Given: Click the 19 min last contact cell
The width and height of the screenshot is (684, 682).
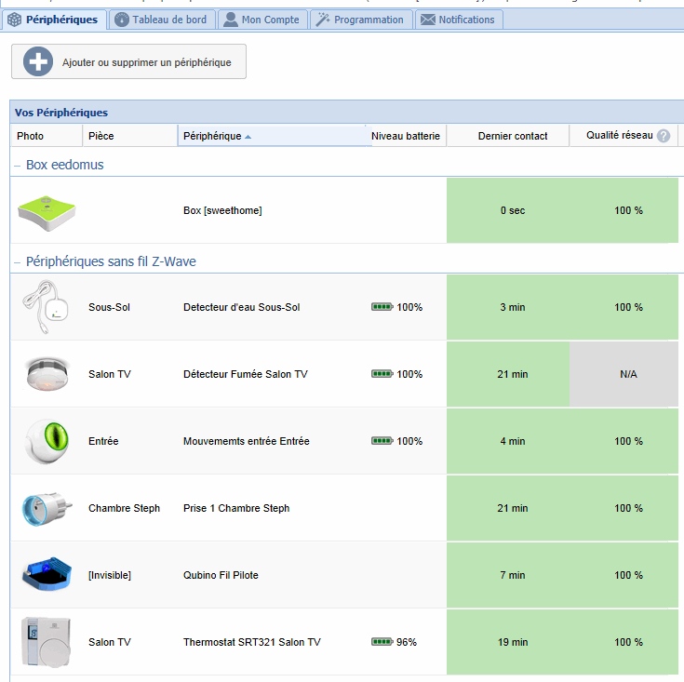Looking at the screenshot, I should 508,642.
